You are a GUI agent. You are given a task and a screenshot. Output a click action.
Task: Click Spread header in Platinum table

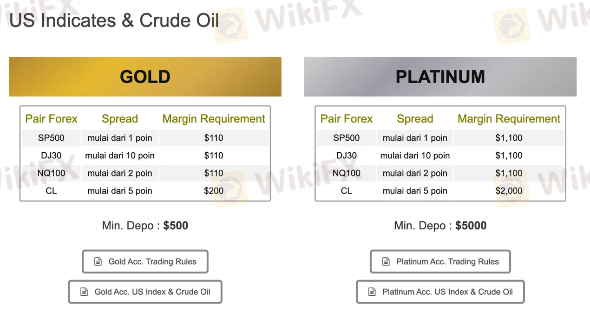(x=415, y=119)
